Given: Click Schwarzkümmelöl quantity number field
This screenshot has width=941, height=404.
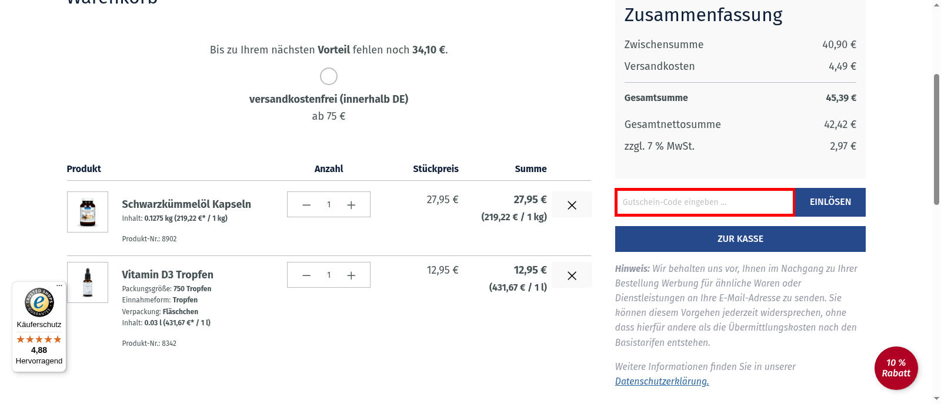Looking at the screenshot, I should pyautogui.click(x=329, y=205).
